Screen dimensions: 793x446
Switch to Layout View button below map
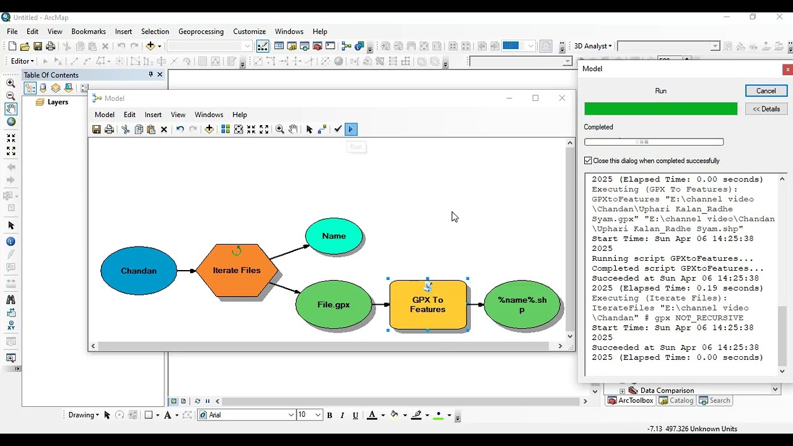[x=183, y=401]
